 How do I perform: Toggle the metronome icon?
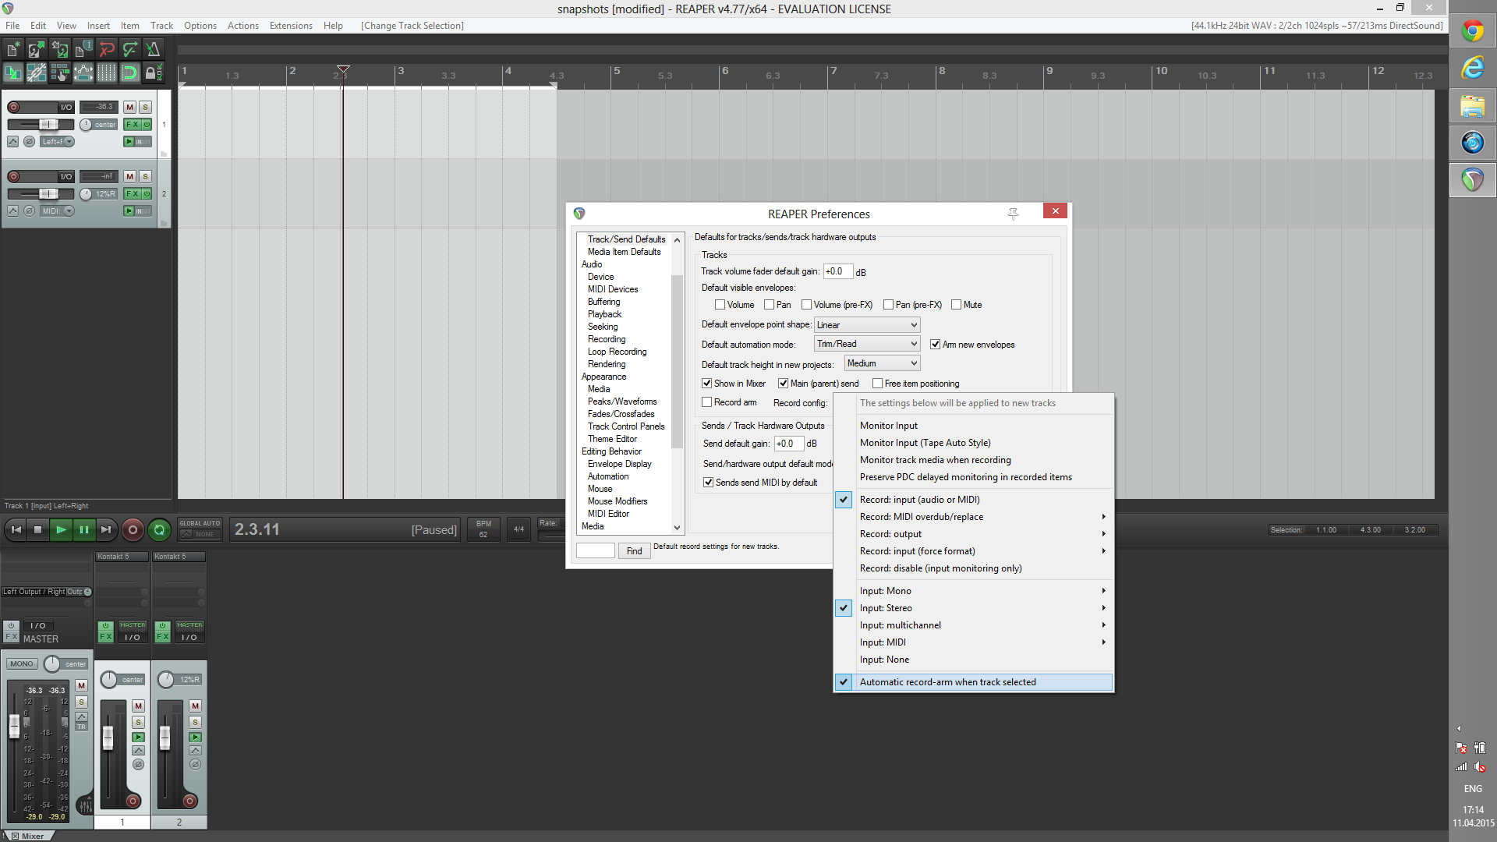point(154,50)
